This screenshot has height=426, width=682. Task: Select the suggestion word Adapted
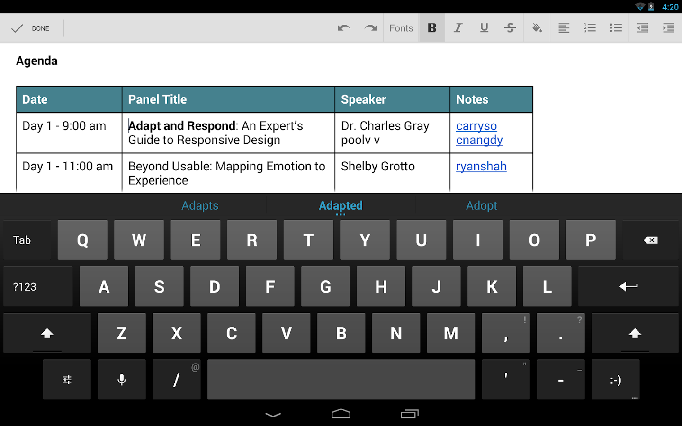(341, 205)
